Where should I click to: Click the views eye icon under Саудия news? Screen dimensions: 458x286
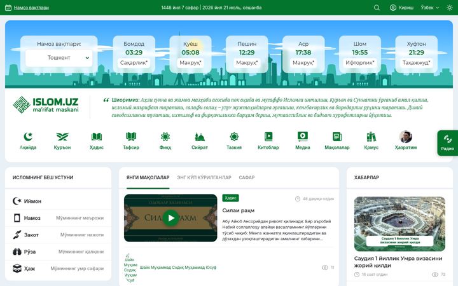point(435,275)
